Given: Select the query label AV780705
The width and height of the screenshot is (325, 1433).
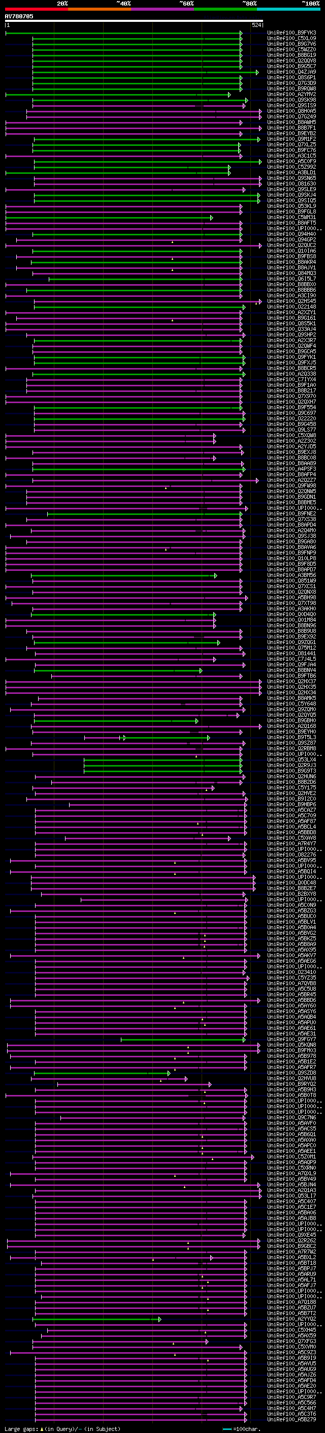Looking at the screenshot, I should point(19,16).
